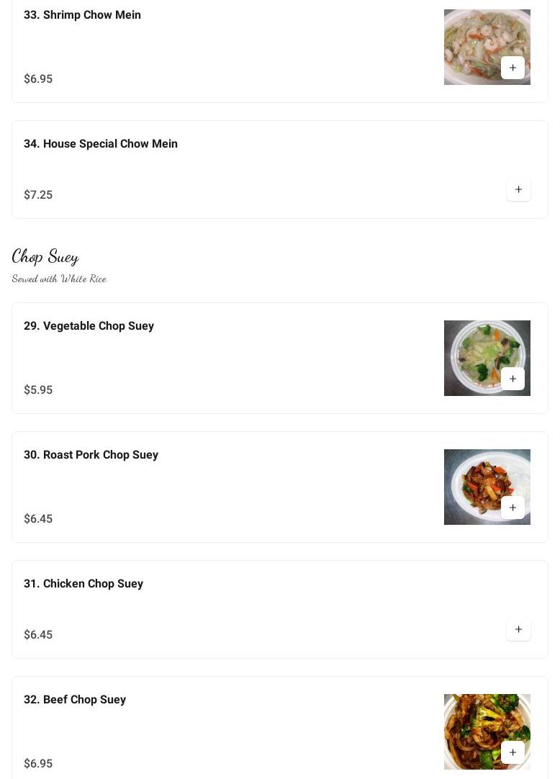Add Beef Chop Suey to cart
The image size is (560, 779).
(512, 752)
